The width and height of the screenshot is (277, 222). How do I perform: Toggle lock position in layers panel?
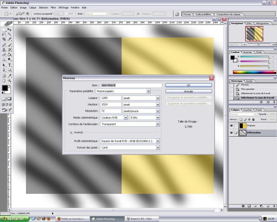point(249,120)
